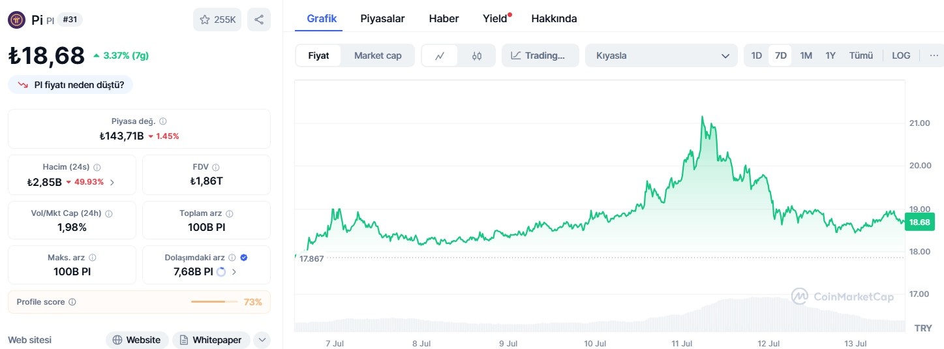Expand Dolaşımdaki arz details chevron
This screenshot has height=349, width=944.
pyautogui.click(x=234, y=272)
